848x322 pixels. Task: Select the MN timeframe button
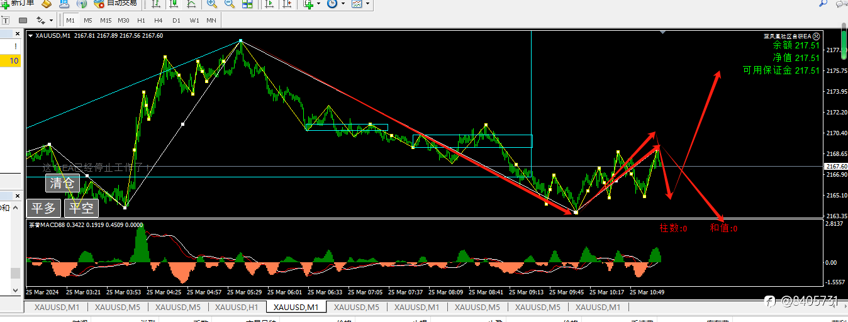point(211,20)
